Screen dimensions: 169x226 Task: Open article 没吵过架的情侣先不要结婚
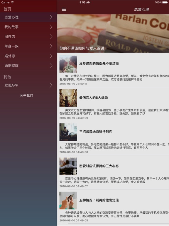tap(99, 64)
